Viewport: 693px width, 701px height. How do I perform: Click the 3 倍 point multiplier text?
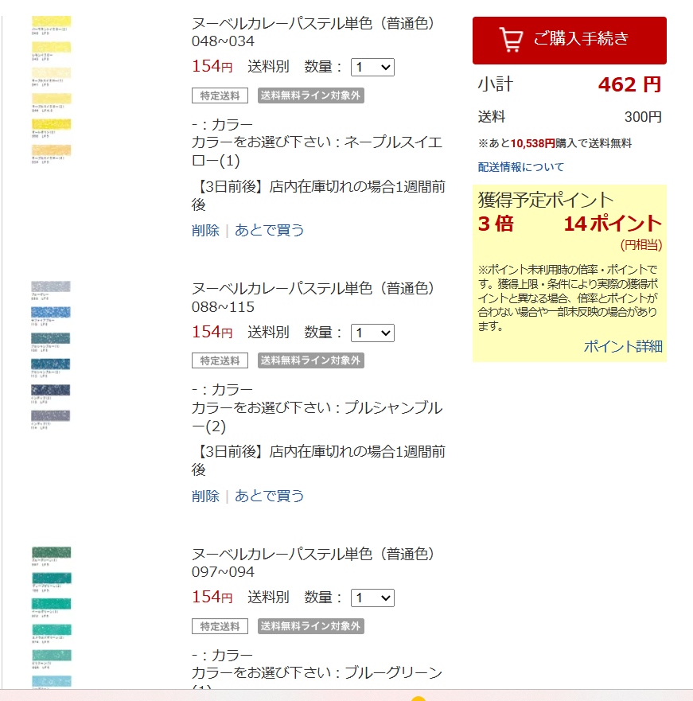click(496, 224)
